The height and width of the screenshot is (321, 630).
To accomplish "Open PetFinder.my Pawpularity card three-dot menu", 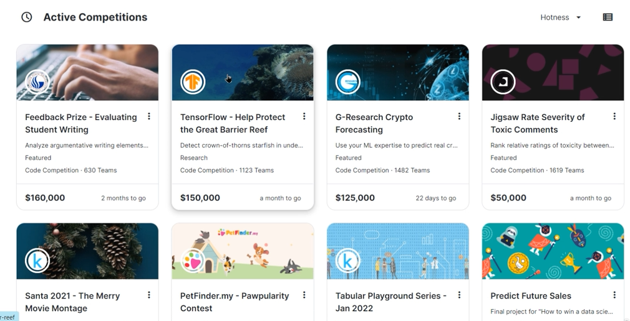I will point(304,295).
